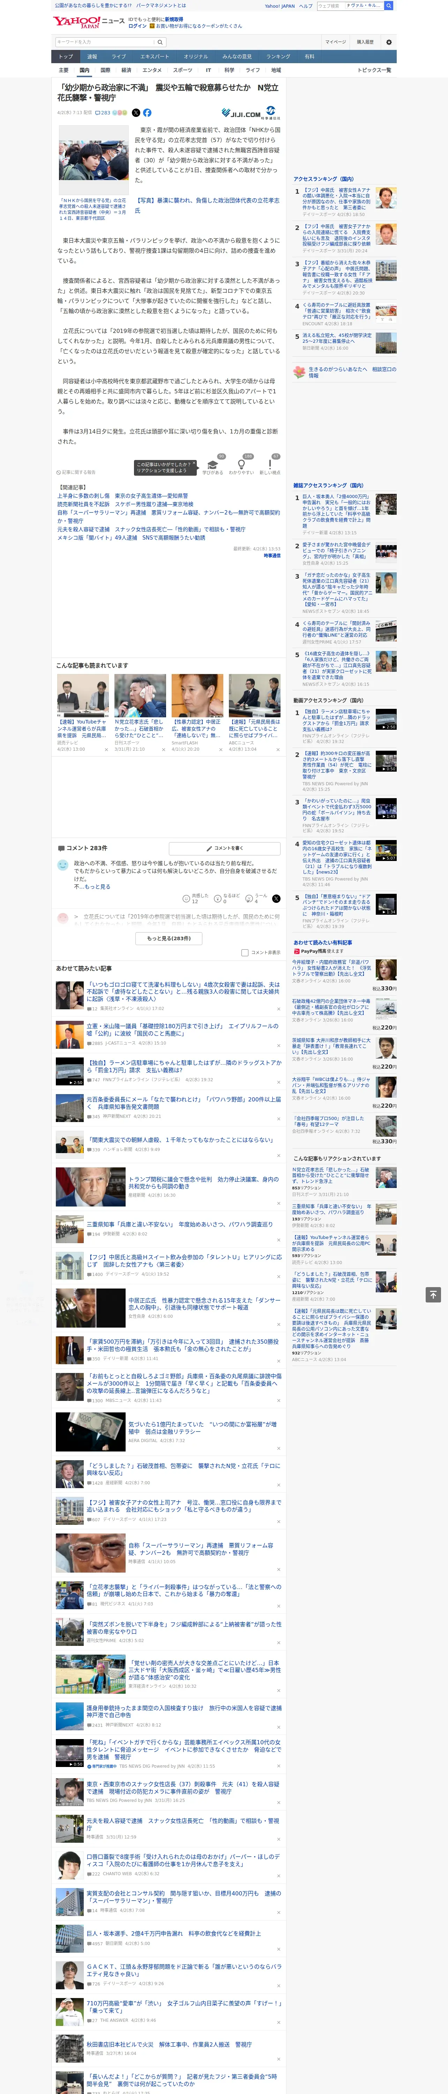Open the 速報 navigation tab
Viewport: 448px width, 2094px height.
click(92, 57)
